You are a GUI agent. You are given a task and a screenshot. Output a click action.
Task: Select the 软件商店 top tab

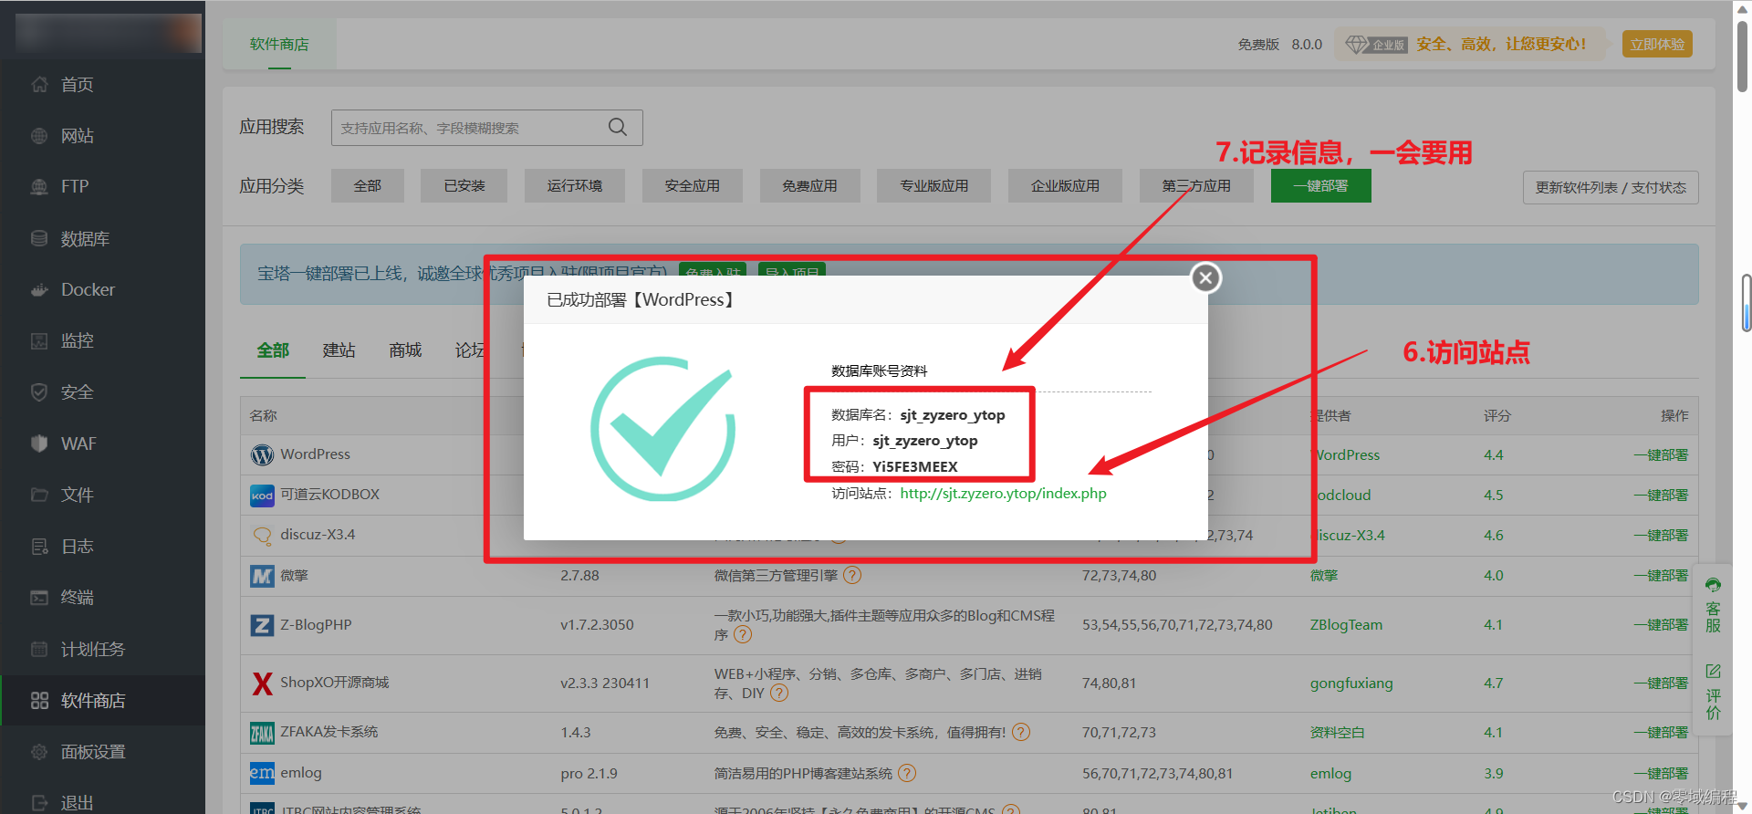pyautogui.click(x=279, y=44)
